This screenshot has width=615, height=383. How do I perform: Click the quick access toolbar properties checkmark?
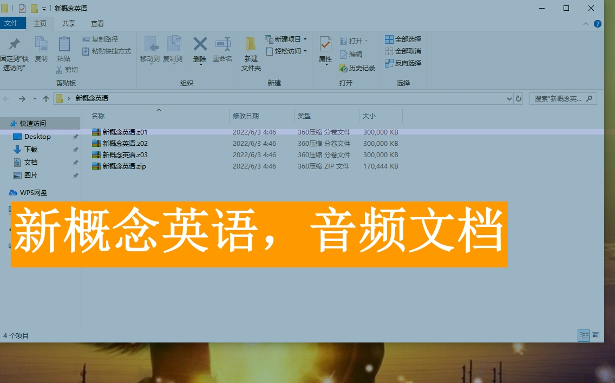[22, 8]
